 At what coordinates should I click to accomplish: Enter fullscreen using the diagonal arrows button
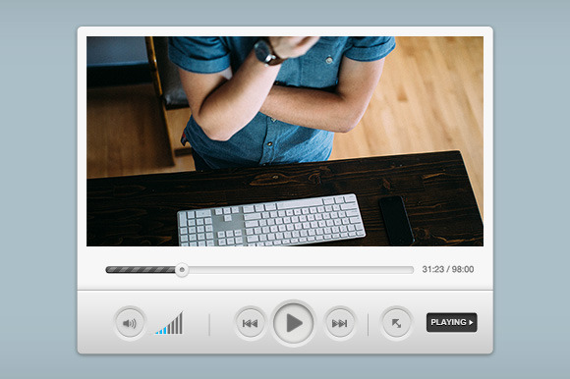396,323
